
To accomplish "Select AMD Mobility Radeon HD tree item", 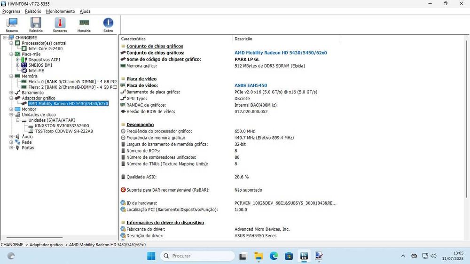I will pyautogui.click(x=68, y=104).
